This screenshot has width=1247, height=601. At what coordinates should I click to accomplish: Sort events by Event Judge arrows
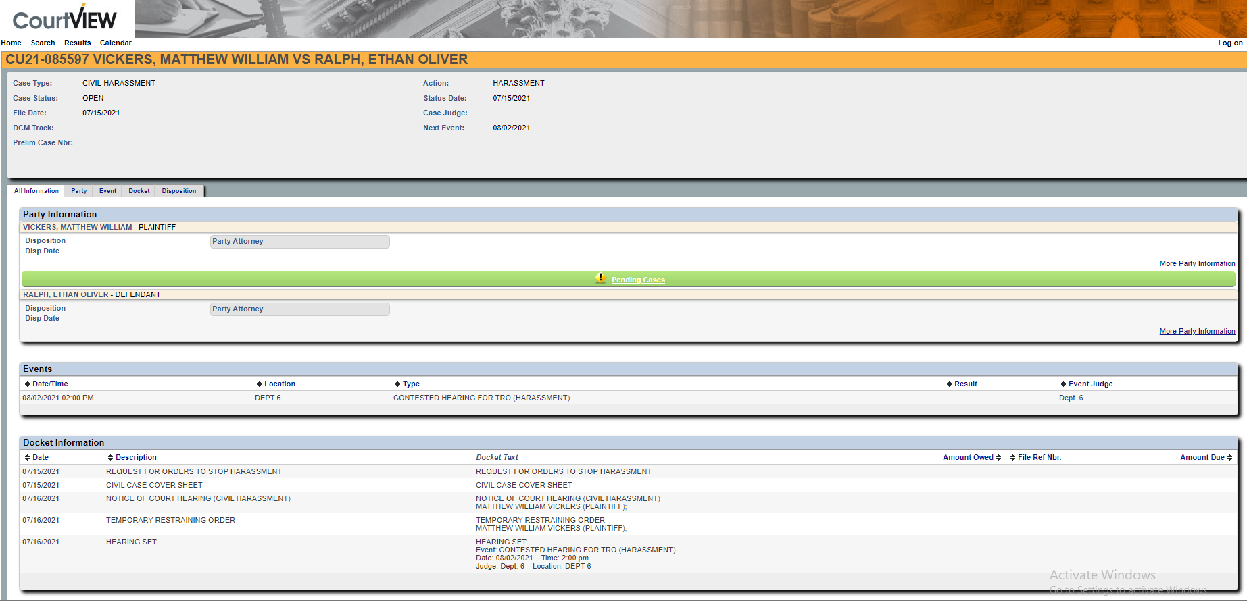tap(1063, 384)
